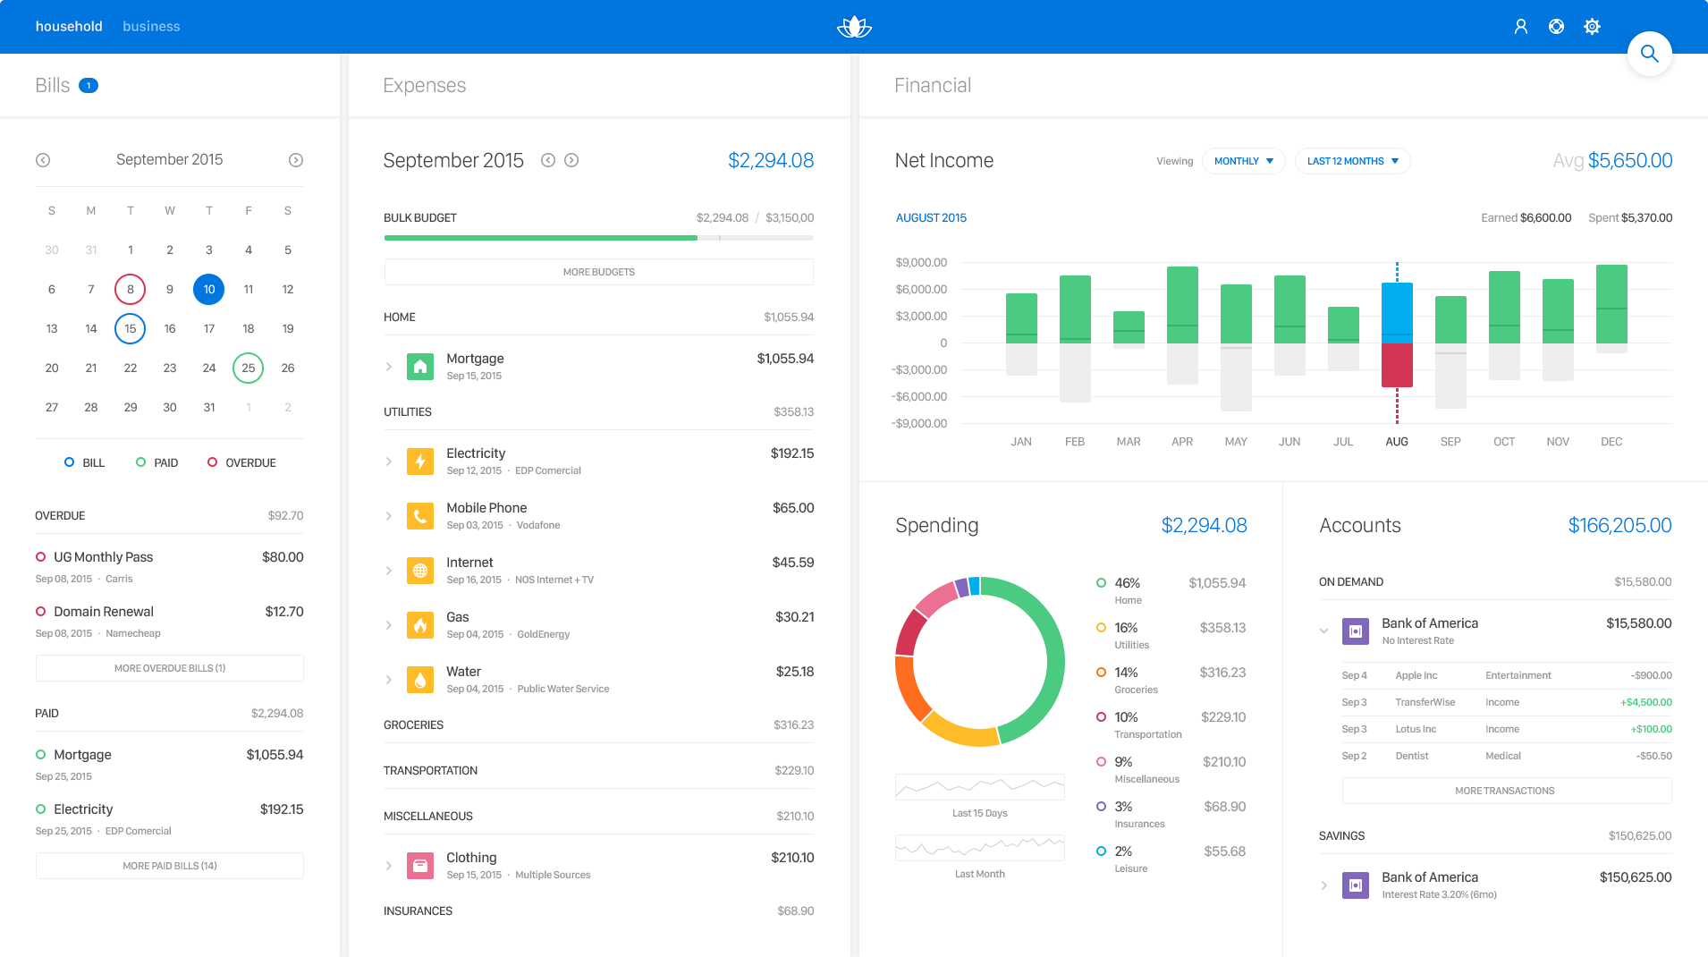Viewport: 1708px width, 957px height.
Task: Expand the Mobile Phone expense row
Action: click(389, 516)
